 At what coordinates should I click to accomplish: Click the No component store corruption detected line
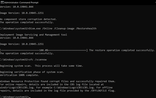pyautogui.click(x=28, y=19)
